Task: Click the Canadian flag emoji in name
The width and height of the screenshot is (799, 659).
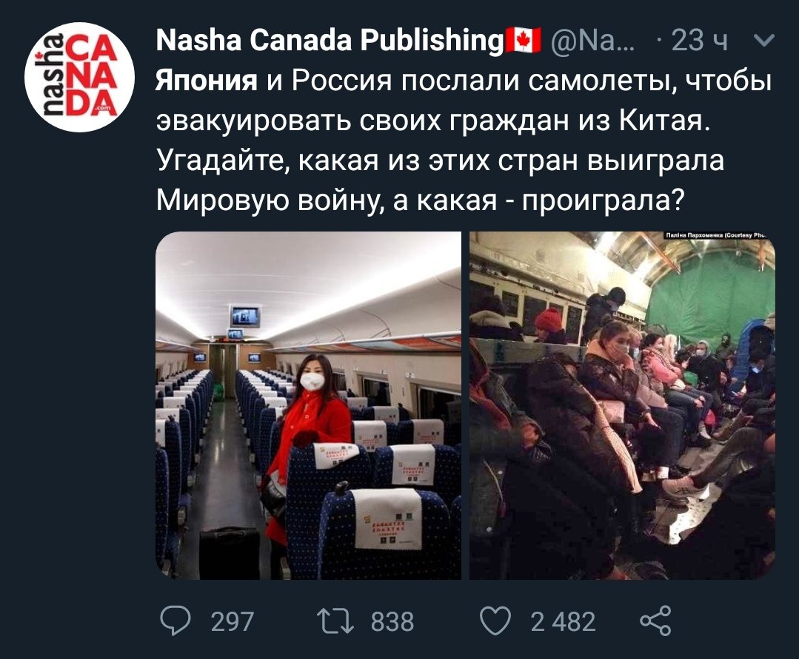Action: (x=523, y=40)
